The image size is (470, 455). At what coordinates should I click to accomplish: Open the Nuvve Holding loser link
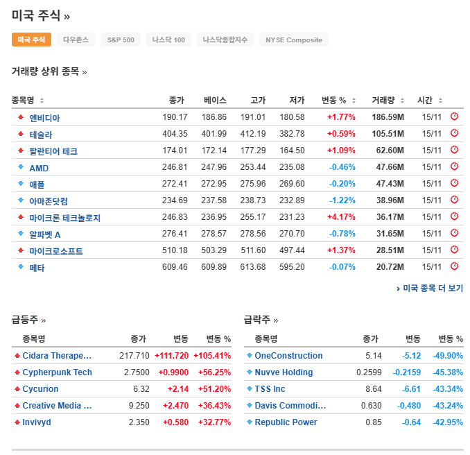284,372
